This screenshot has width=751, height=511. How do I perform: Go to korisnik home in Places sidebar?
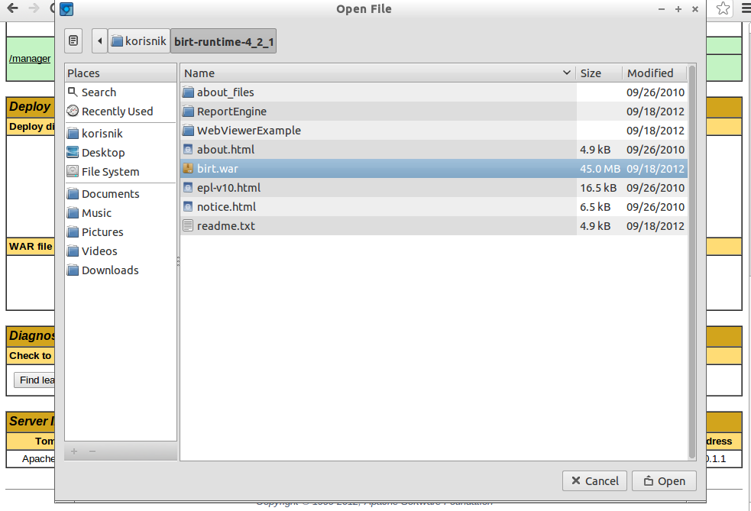pos(121,133)
